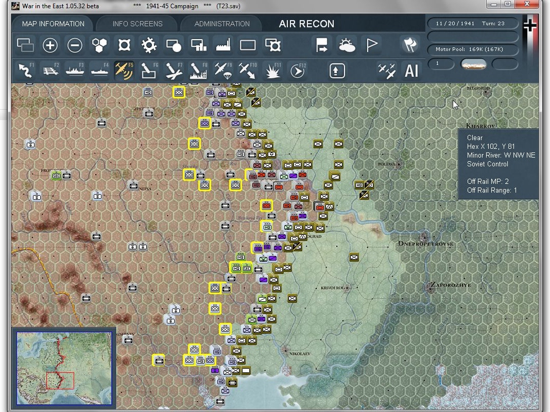550x412 pixels.
Task: Click the crossed flags icon
Action: [410, 45]
